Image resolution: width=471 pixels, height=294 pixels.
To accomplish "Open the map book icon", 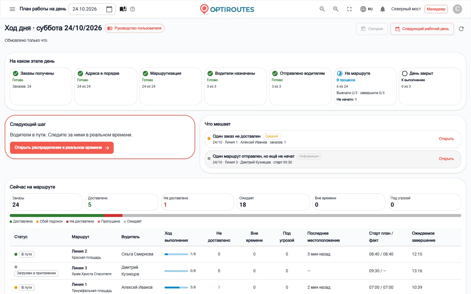I will (123, 9).
